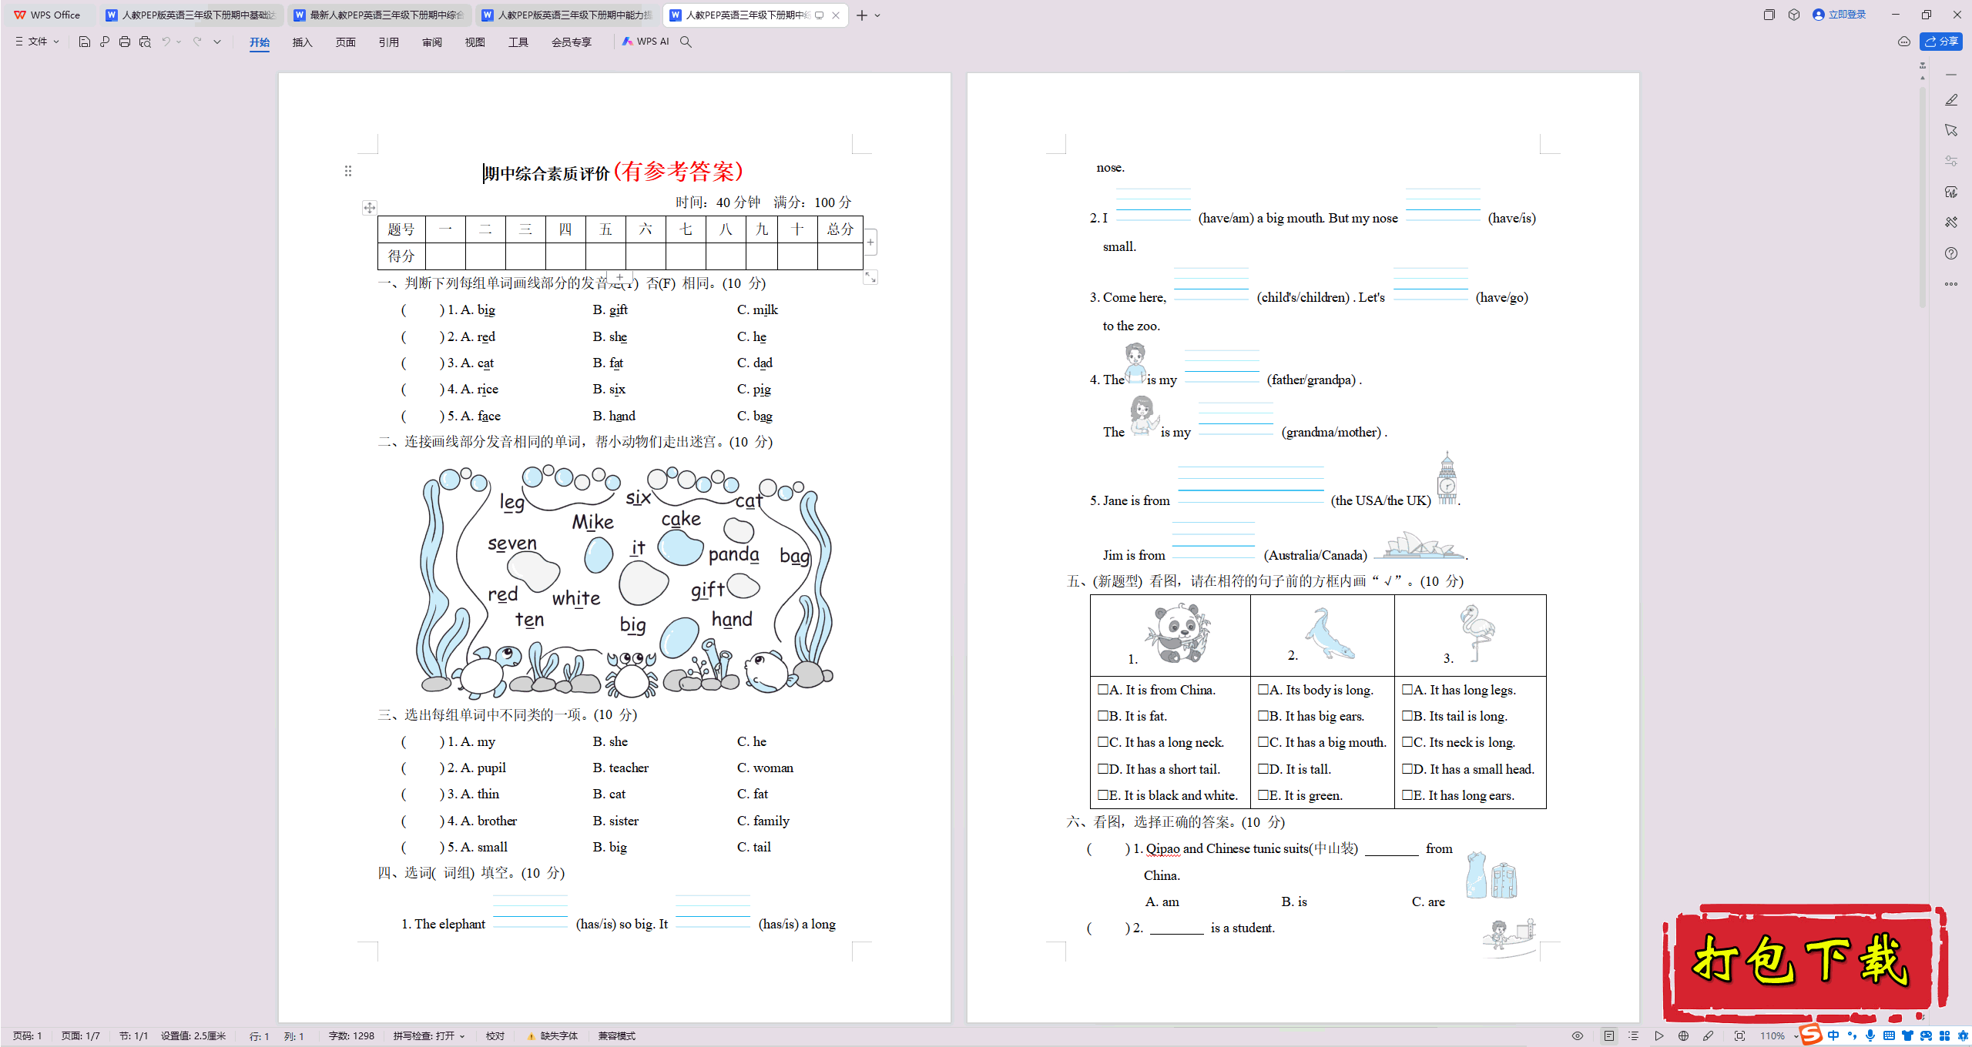Switch to 最新人教PEP英语三年级下册期中综合 document tab
The width and height of the screenshot is (1972, 1047).
(x=379, y=15)
